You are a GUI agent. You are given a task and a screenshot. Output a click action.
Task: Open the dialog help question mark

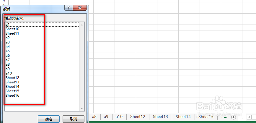[x=69, y=8]
